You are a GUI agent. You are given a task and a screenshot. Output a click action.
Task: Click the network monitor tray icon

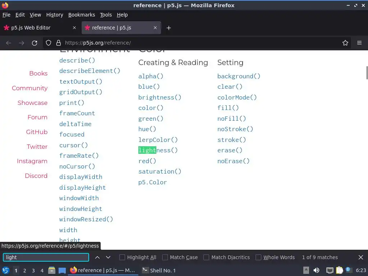point(330,271)
